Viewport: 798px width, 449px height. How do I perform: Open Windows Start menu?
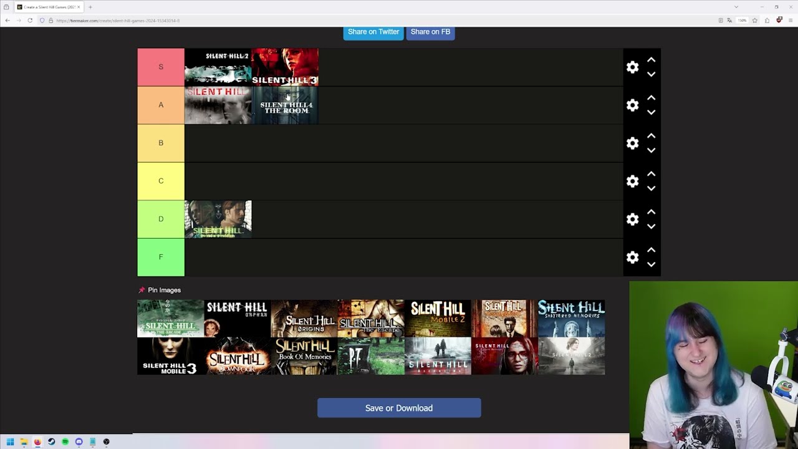point(10,442)
